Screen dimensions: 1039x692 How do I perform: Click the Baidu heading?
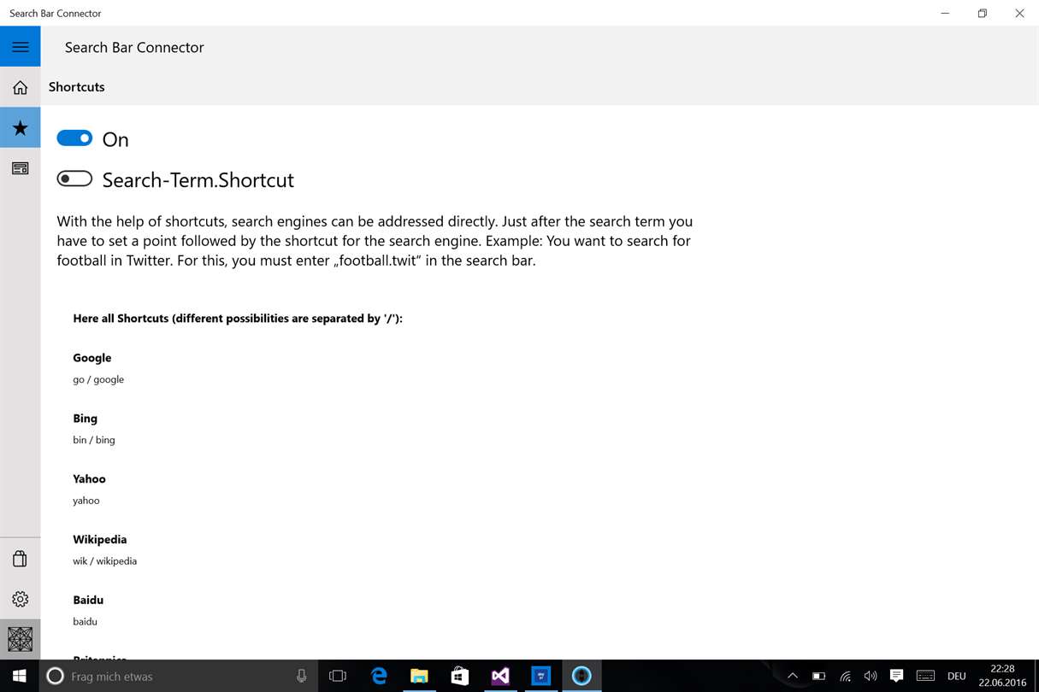[88, 601]
